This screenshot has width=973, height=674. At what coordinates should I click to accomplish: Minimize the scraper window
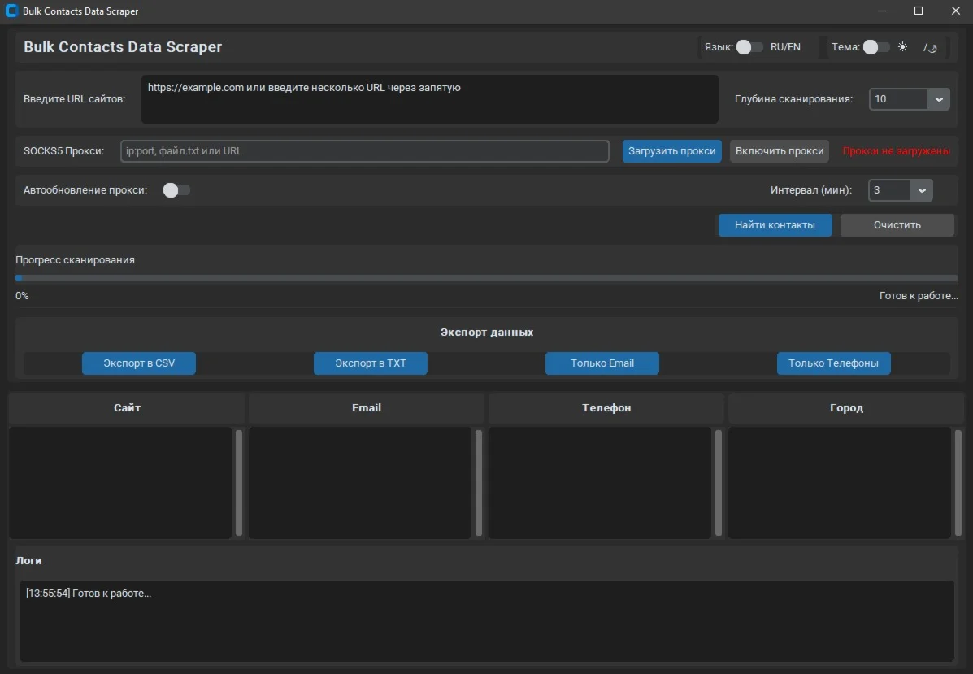[882, 11]
